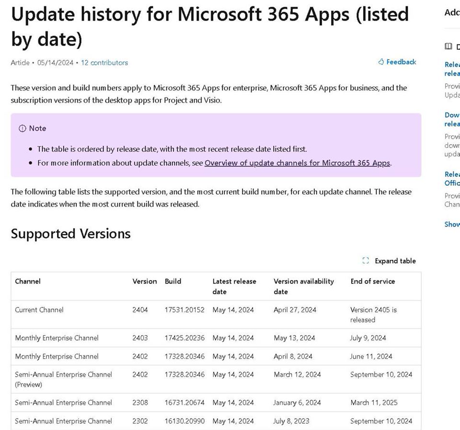Click the Channel column header
The height and width of the screenshot is (430, 460).
[28, 282]
